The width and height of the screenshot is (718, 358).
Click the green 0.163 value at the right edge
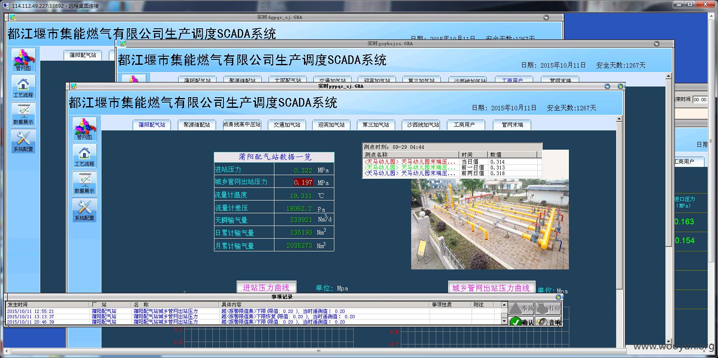684,221
